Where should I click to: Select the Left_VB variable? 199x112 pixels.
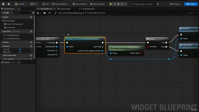6,49
